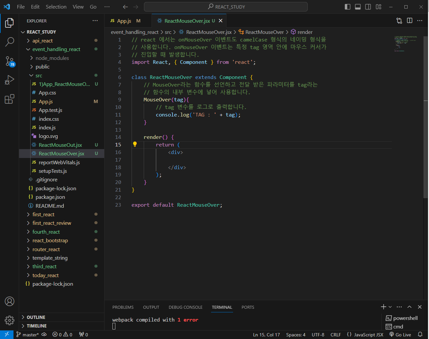Change the UTF-8 encoding setting
This screenshot has height=339, width=429.
[x=318, y=334]
